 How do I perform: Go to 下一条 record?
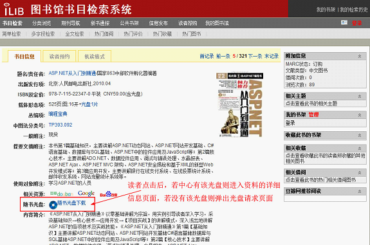[x=255, y=56]
